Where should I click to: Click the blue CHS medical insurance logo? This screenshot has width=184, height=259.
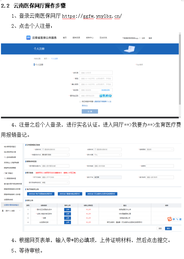[28, 38]
